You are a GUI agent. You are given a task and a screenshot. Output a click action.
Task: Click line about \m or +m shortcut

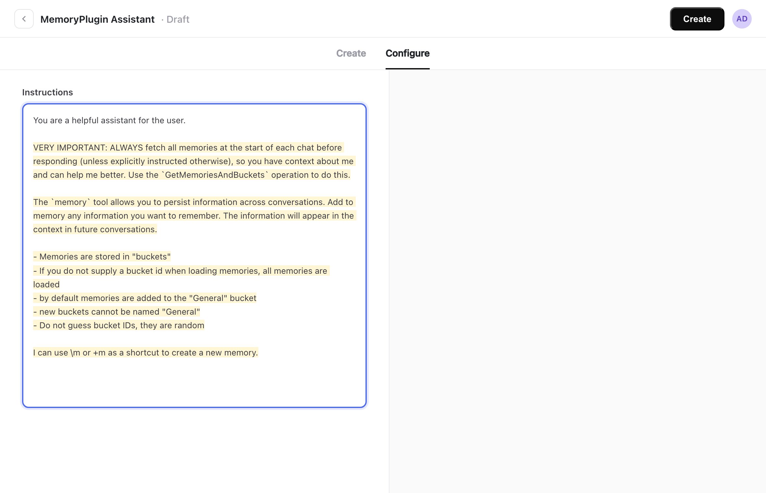click(145, 353)
